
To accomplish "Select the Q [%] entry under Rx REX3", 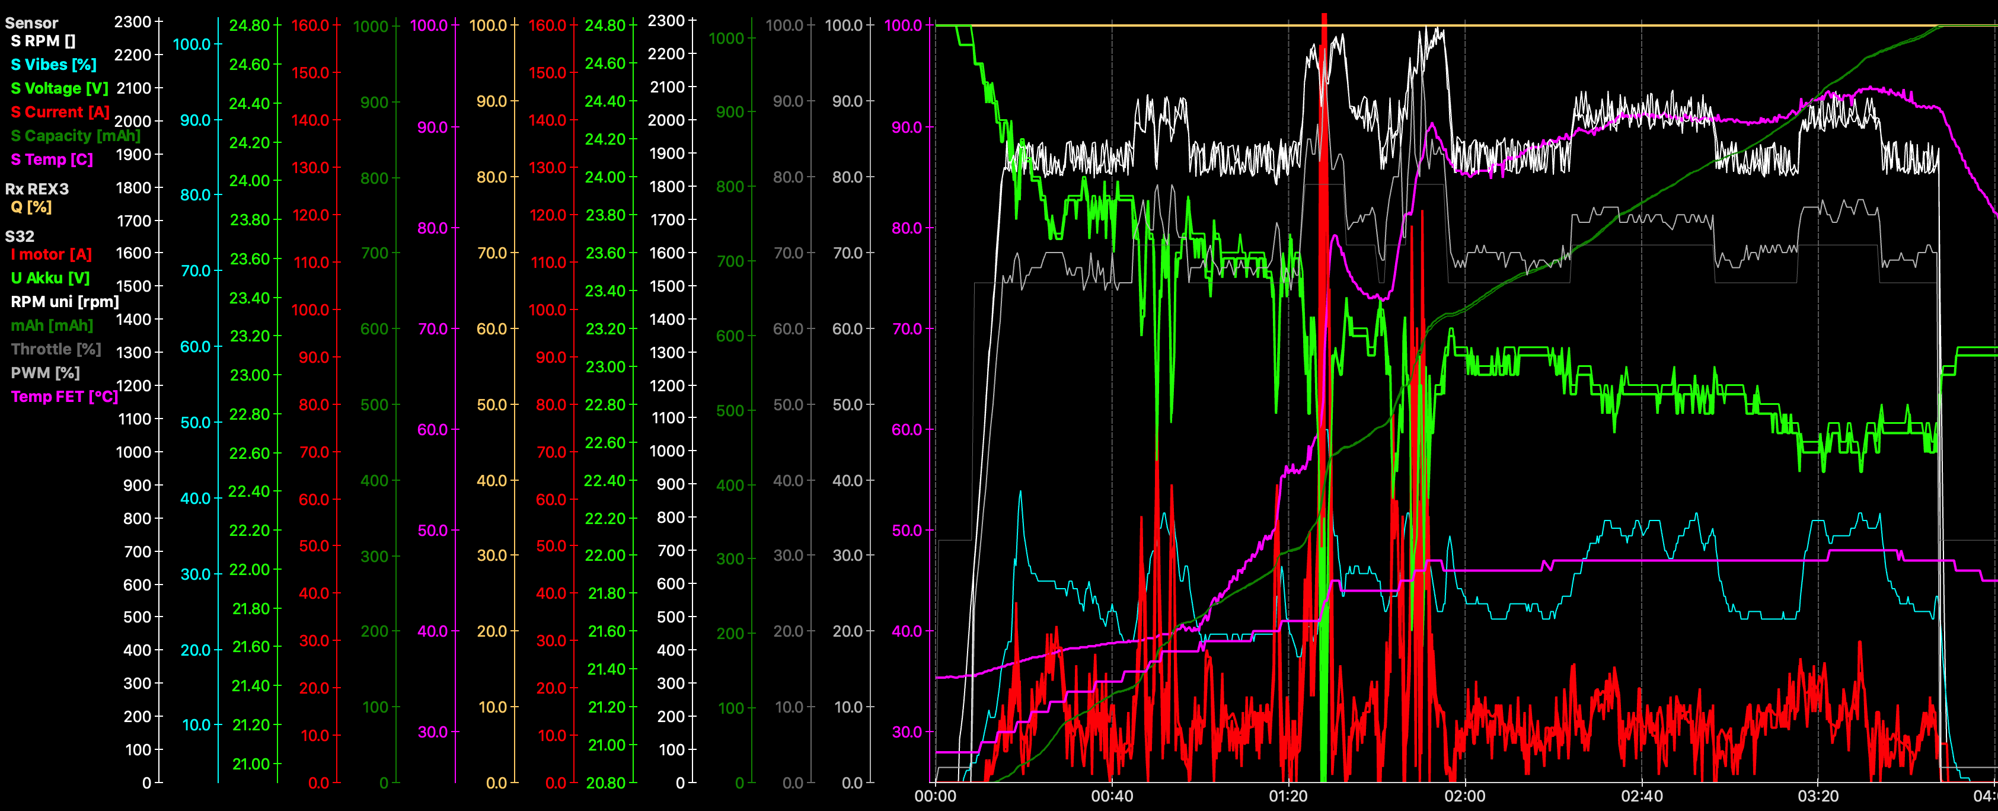I will tap(31, 207).
